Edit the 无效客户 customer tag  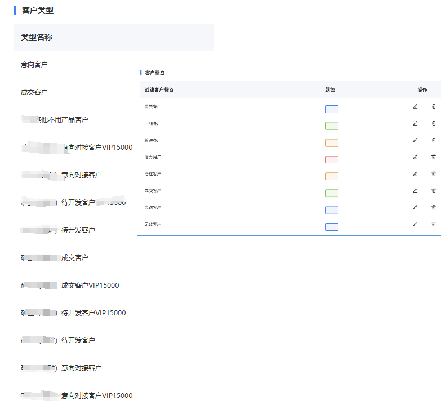[415, 224]
